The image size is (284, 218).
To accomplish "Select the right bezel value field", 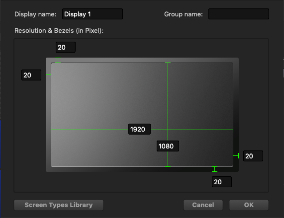I will click(253, 156).
